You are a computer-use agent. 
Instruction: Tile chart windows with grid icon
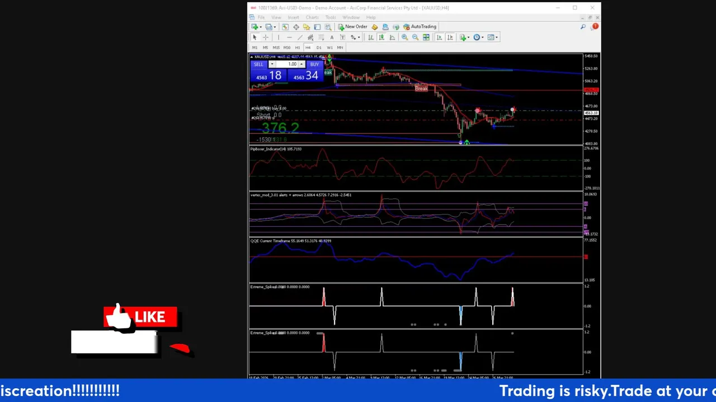point(426,37)
